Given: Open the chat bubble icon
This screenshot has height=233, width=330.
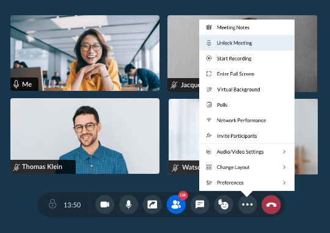Looking at the screenshot, I should (200, 204).
